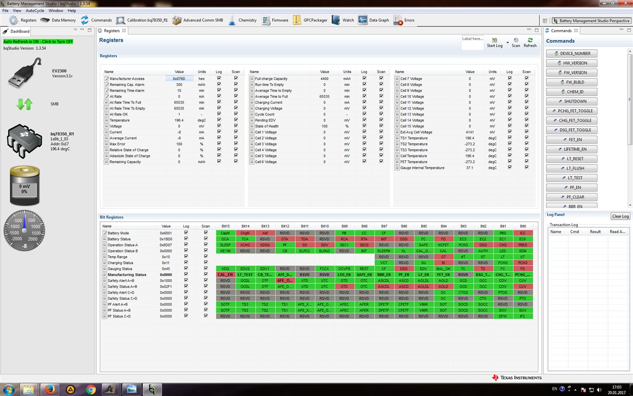Open the Help menu

coord(72,10)
